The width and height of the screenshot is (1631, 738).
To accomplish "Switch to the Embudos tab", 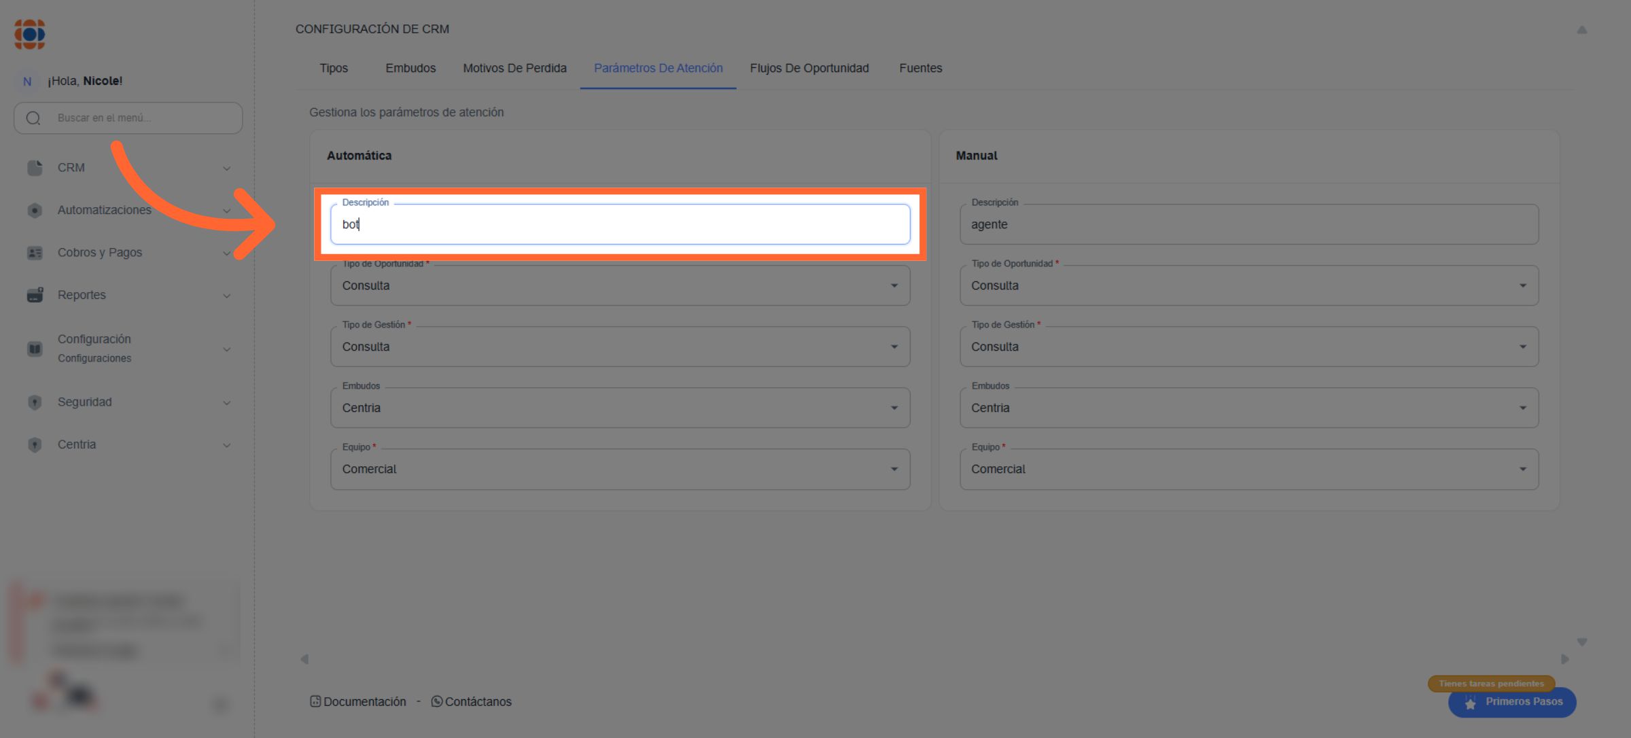I will (410, 68).
